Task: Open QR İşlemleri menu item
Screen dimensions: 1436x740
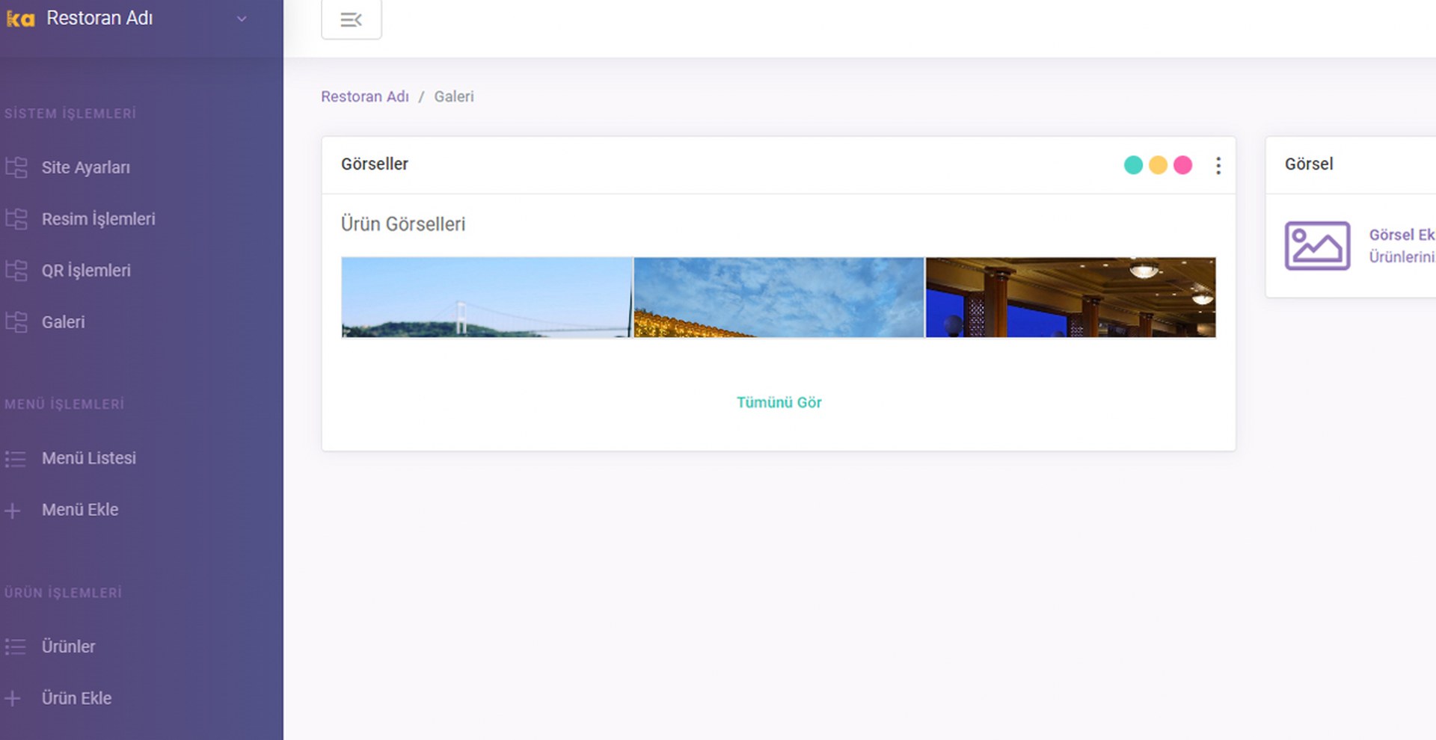Action: [86, 271]
